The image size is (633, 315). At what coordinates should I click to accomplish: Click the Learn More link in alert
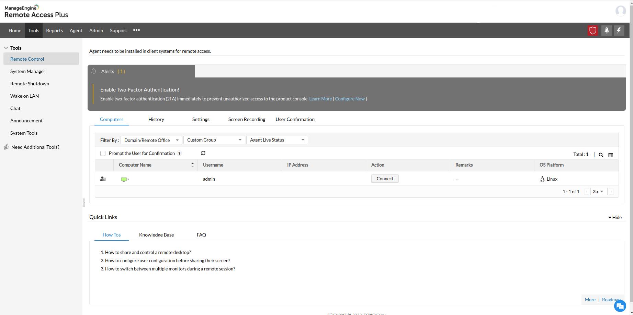click(320, 99)
